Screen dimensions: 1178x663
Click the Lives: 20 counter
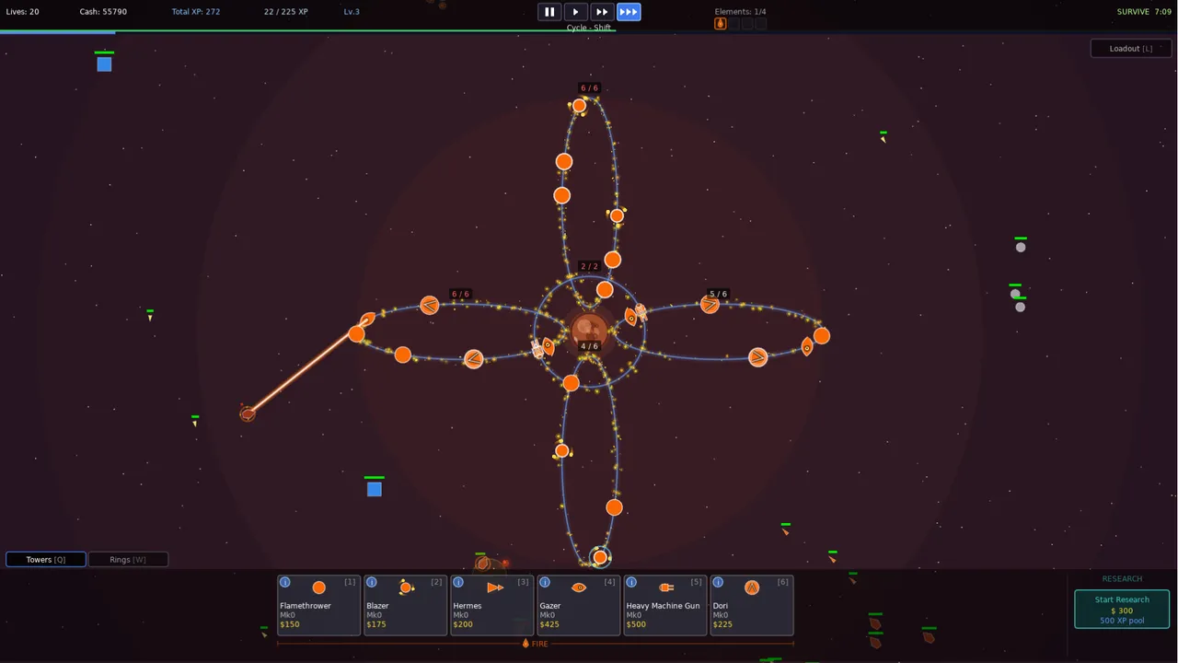22,12
